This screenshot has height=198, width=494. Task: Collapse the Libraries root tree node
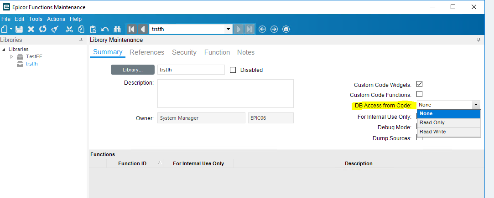point(4,49)
